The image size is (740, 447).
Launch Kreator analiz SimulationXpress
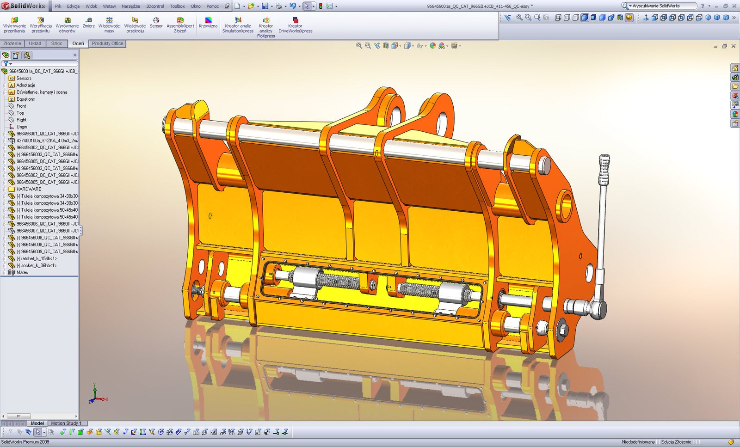pyautogui.click(x=238, y=25)
